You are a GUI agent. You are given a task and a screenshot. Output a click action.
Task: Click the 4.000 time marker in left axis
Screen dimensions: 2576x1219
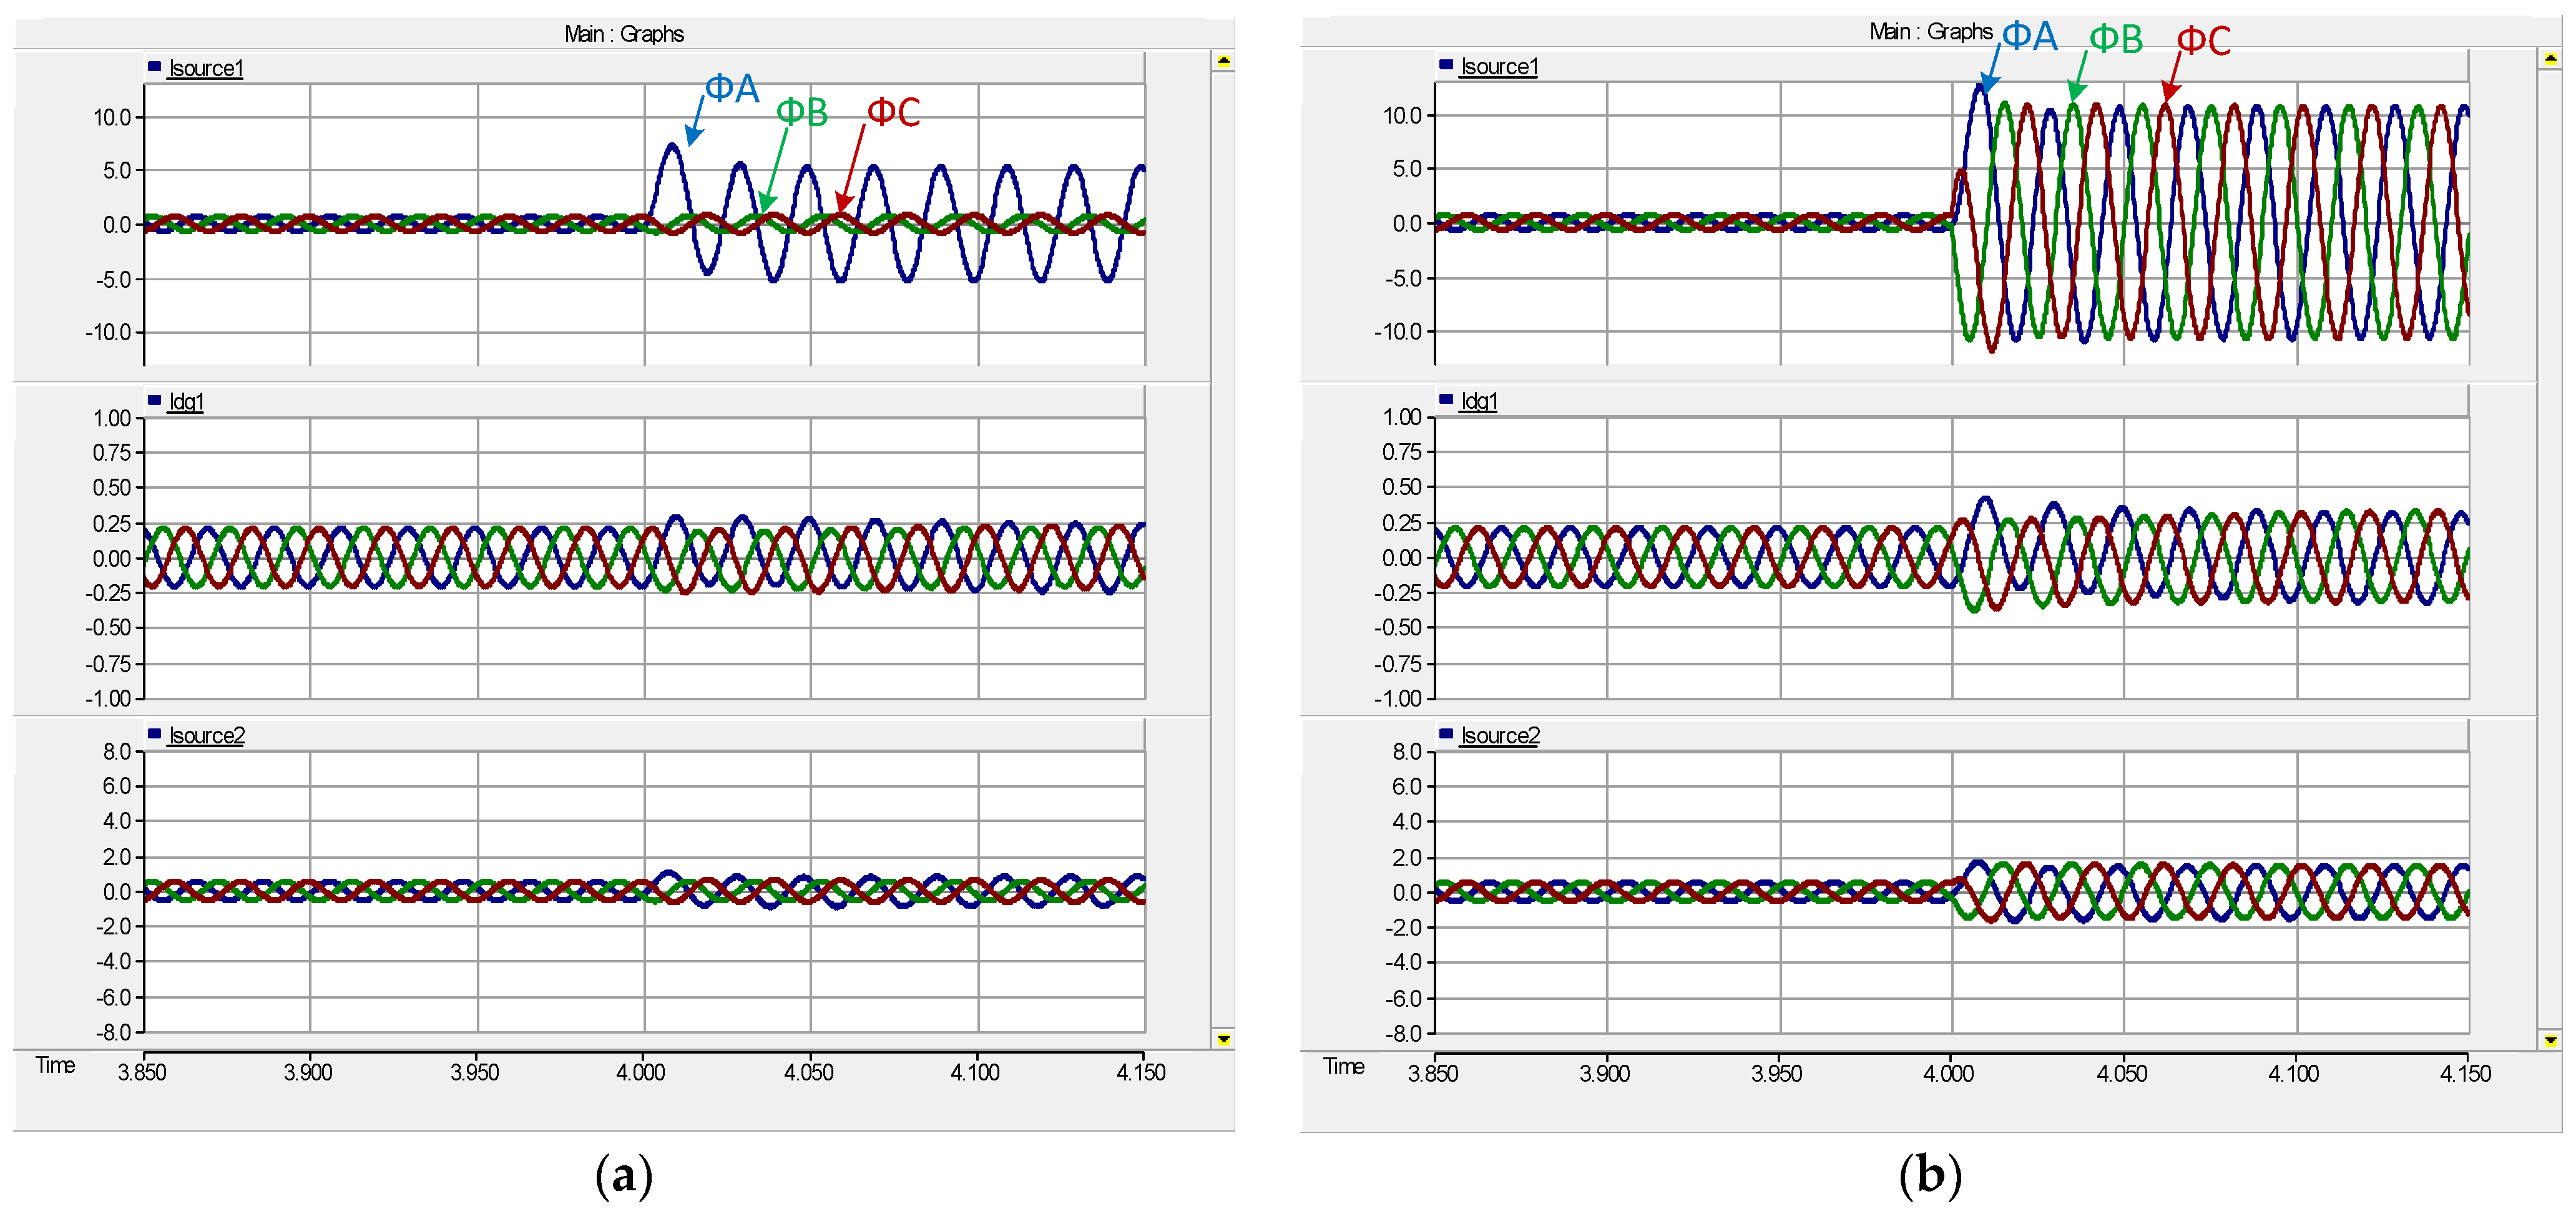[x=641, y=1072]
